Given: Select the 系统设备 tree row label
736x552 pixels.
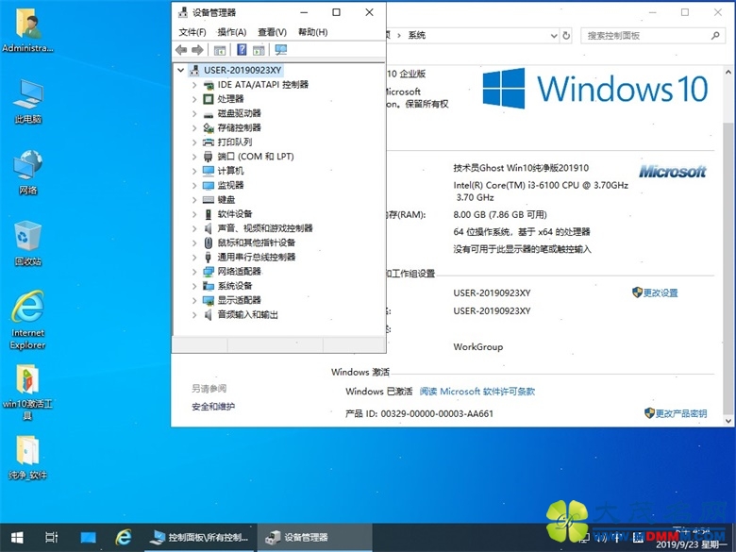Looking at the screenshot, I should tap(235, 286).
